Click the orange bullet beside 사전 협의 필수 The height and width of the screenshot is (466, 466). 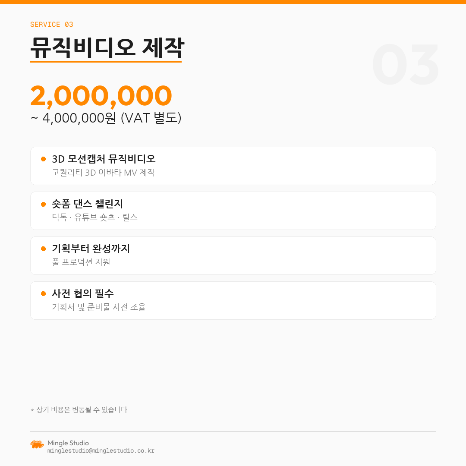coord(43,294)
